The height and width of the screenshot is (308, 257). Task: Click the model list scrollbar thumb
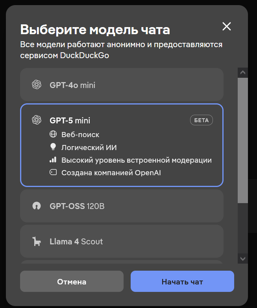pyautogui.click(x=243, y=139)
